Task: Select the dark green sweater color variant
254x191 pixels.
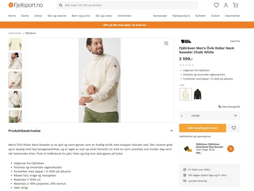Action: tap(197, 94)
